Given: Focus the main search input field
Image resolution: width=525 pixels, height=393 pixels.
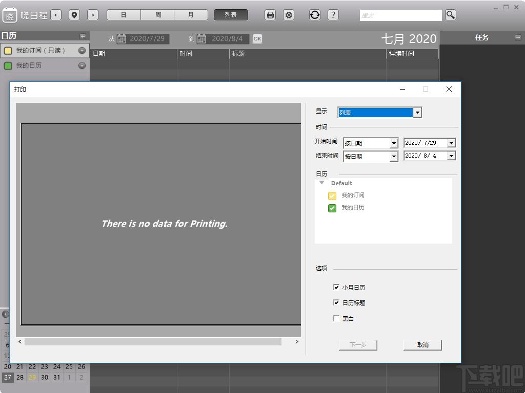Looking at the screenshot, I should [x=401, y=15].
